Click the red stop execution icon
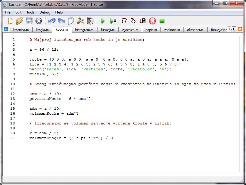 coord(152,21)
